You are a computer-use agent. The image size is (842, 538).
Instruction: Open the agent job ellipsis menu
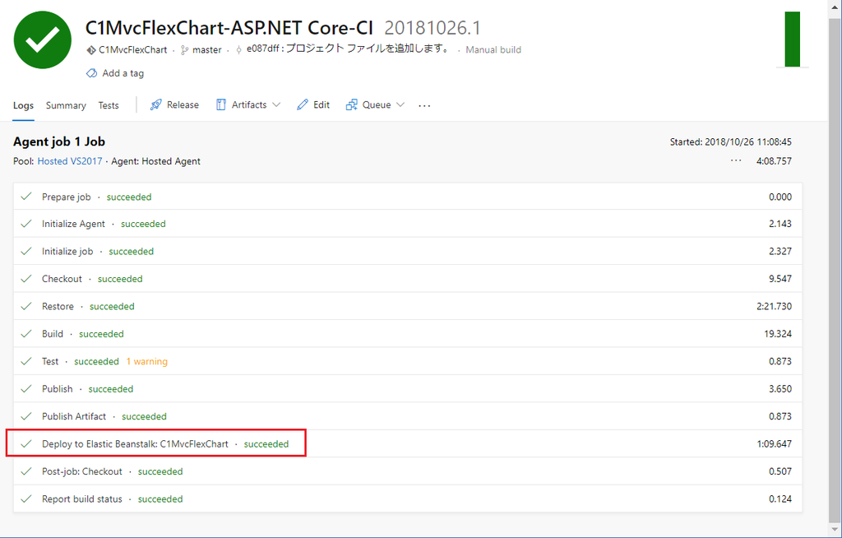[x=736, y=160]
